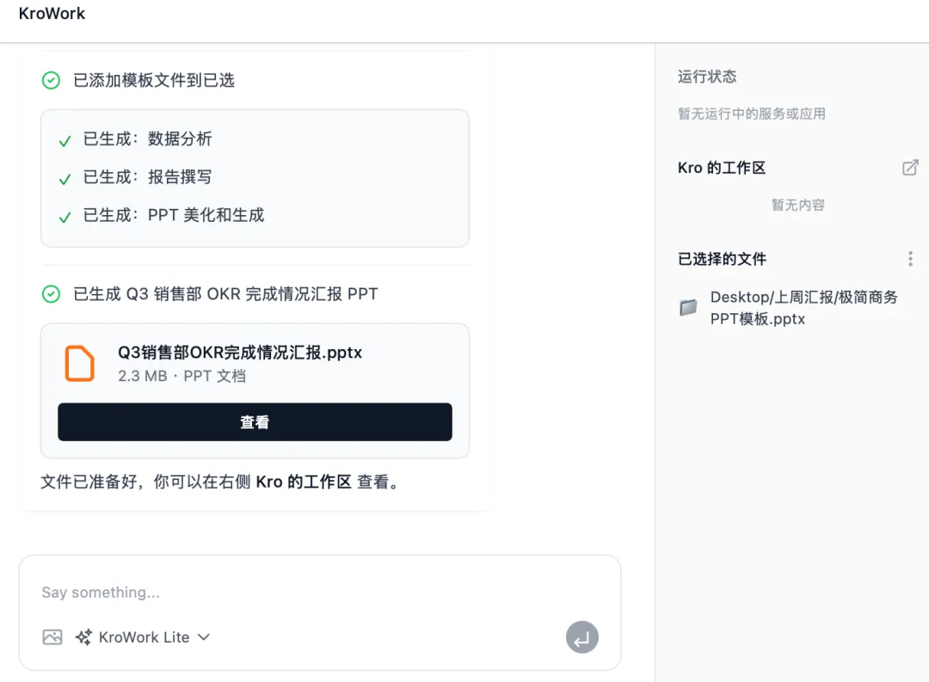Screen dimensions: 929x682
Task: Click green check circle next to 已添加模板文件到已选
Action: (52, 81)
